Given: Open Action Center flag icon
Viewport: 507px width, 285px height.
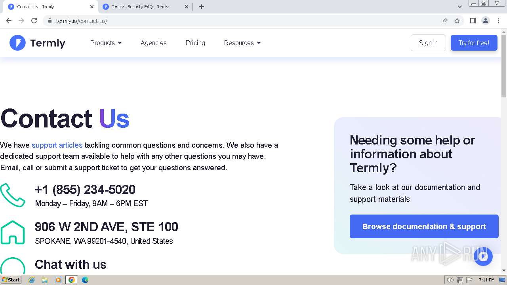Looking at the screenshot, I should 469,280.
